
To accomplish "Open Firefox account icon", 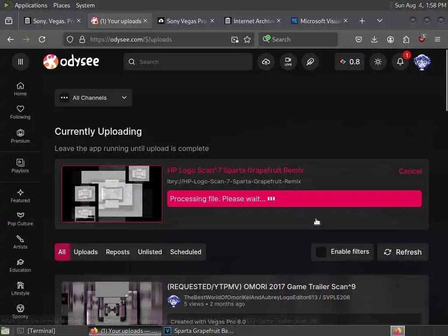I will (390, 39).
